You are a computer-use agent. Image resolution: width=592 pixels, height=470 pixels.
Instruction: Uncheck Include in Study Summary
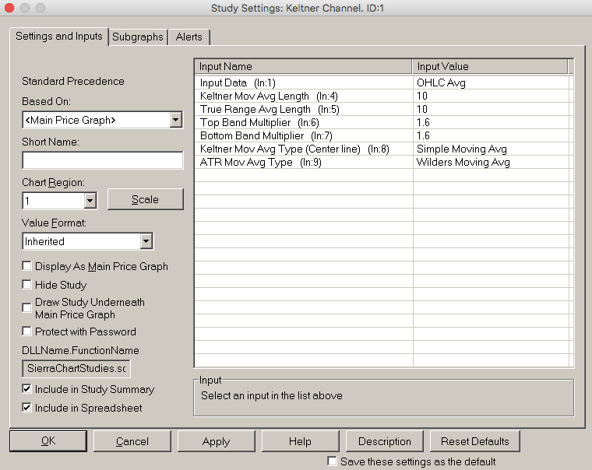click(27, 389)
